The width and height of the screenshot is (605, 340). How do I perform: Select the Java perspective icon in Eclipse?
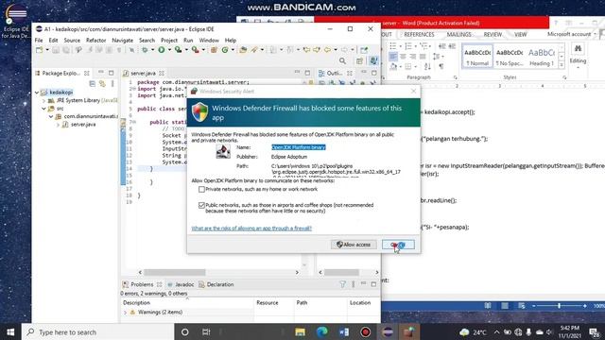373,60
